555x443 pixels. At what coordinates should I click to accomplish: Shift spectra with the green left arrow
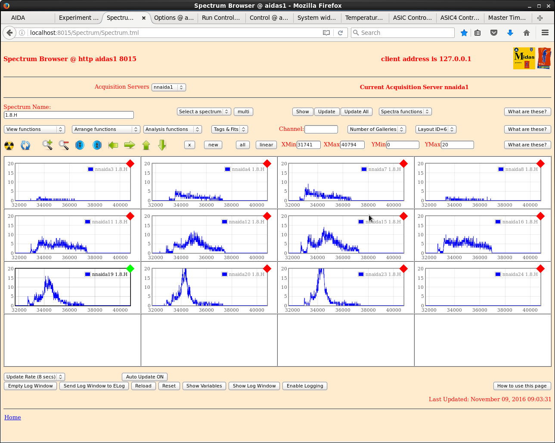[113, 145]
